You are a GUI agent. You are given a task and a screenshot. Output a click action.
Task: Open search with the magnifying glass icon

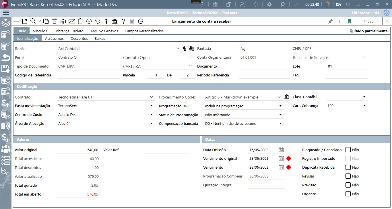(33, 21)
